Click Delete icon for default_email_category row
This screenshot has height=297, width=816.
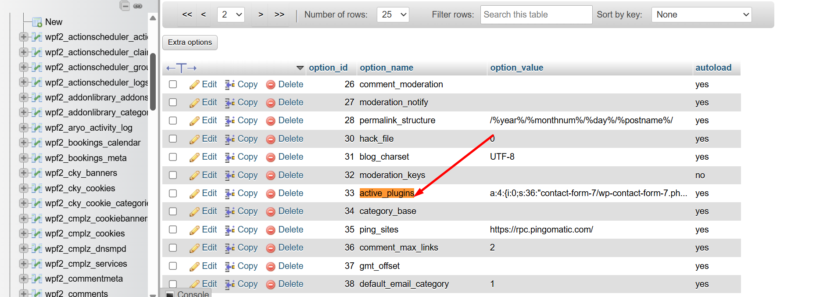271,284
